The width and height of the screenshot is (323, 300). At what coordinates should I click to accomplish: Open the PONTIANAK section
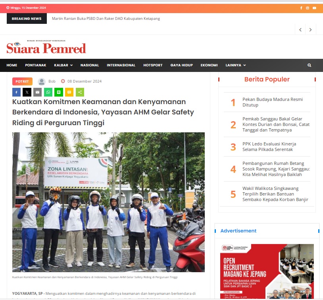click(x=36, y=65)
